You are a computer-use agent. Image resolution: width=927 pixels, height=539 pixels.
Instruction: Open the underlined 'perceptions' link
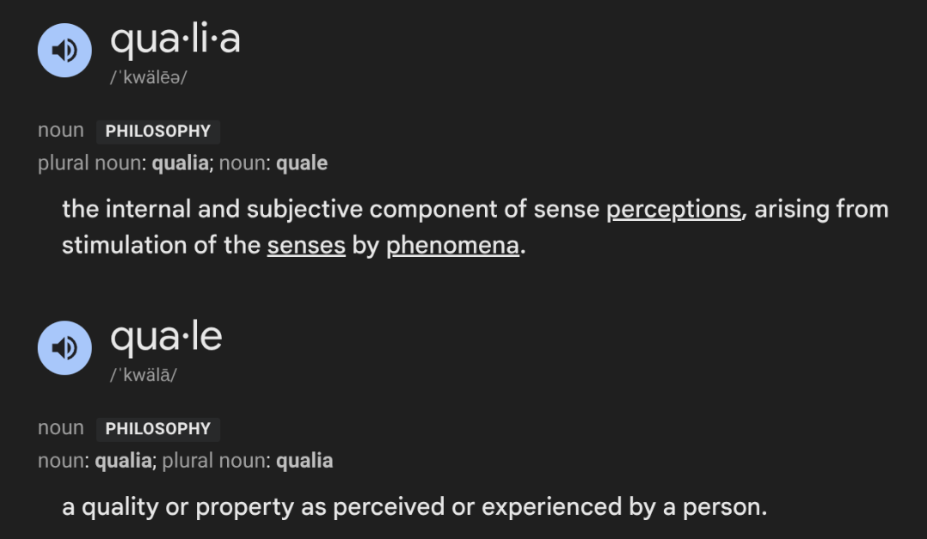(673, 210)
